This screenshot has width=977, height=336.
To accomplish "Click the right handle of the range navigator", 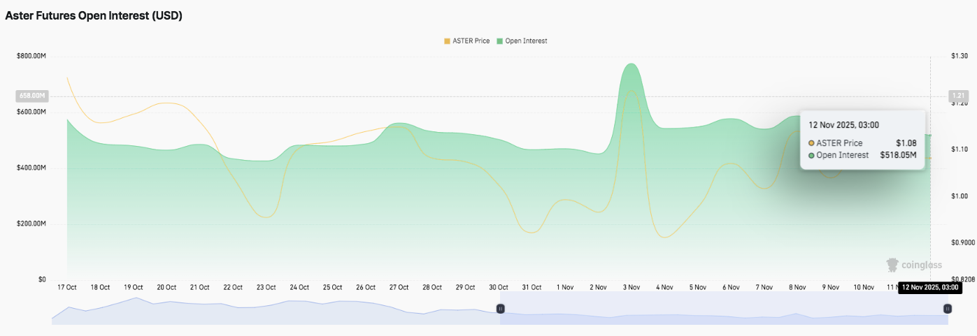I will 948,309.
